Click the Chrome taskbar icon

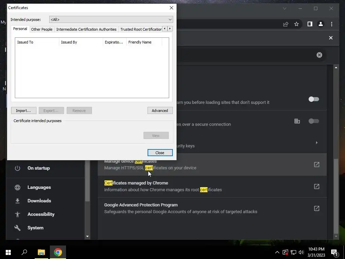click(58, 252)
